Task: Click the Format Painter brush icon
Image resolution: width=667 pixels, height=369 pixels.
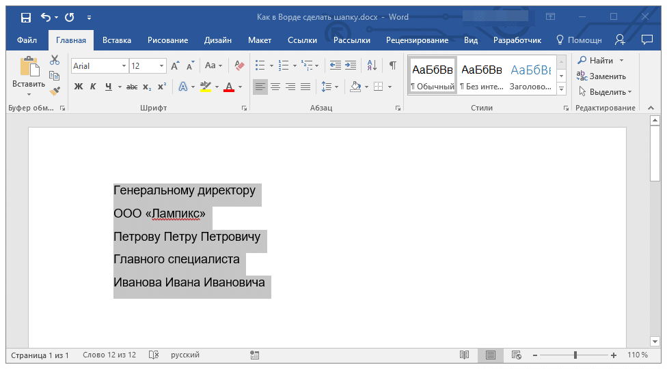Action: point(55,90)
